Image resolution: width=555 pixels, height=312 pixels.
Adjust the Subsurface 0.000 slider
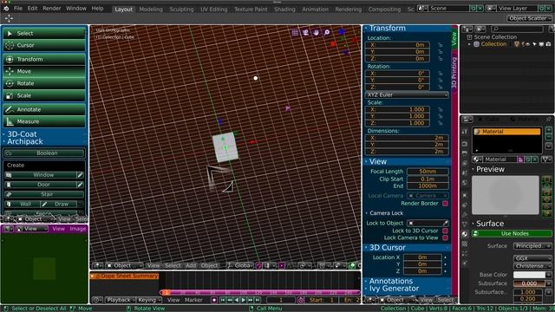[x=529, y=283]
